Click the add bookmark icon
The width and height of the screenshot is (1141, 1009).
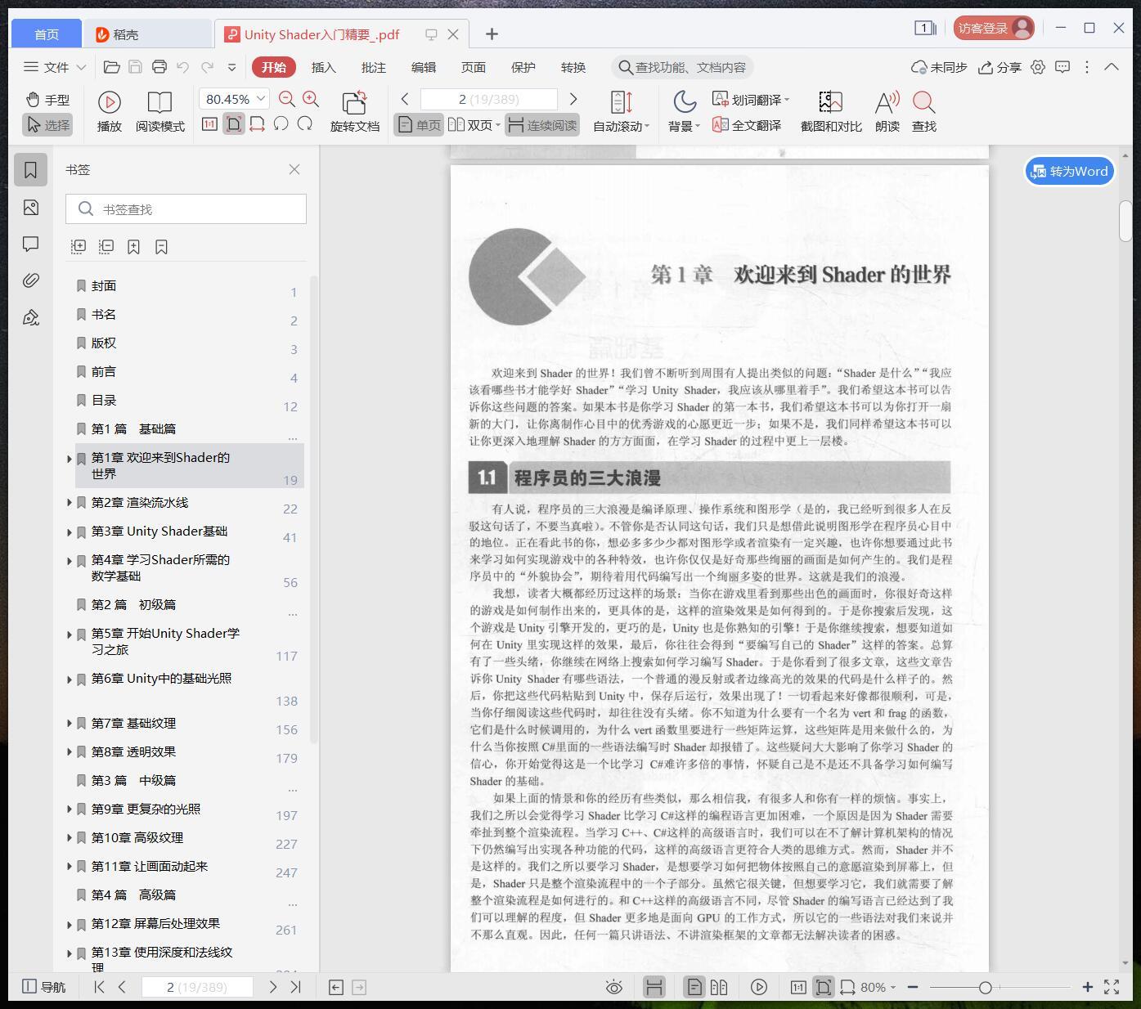pyautogui.click(x=133, y=246)
